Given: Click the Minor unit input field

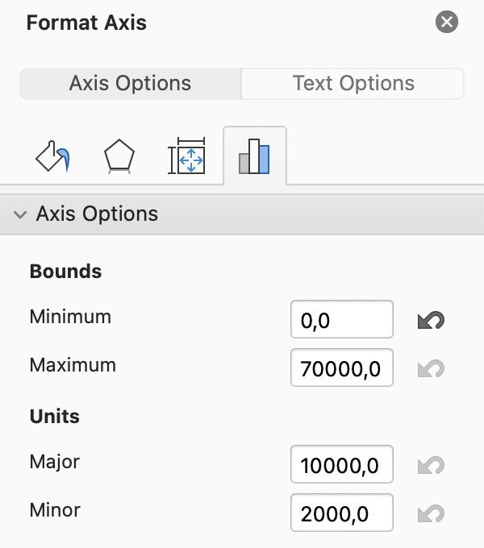Looking at the screenshot, I should point(341,513).
